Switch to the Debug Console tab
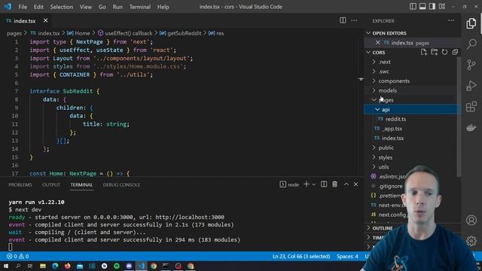The image size is (482, 271). (x=121, y=184)
